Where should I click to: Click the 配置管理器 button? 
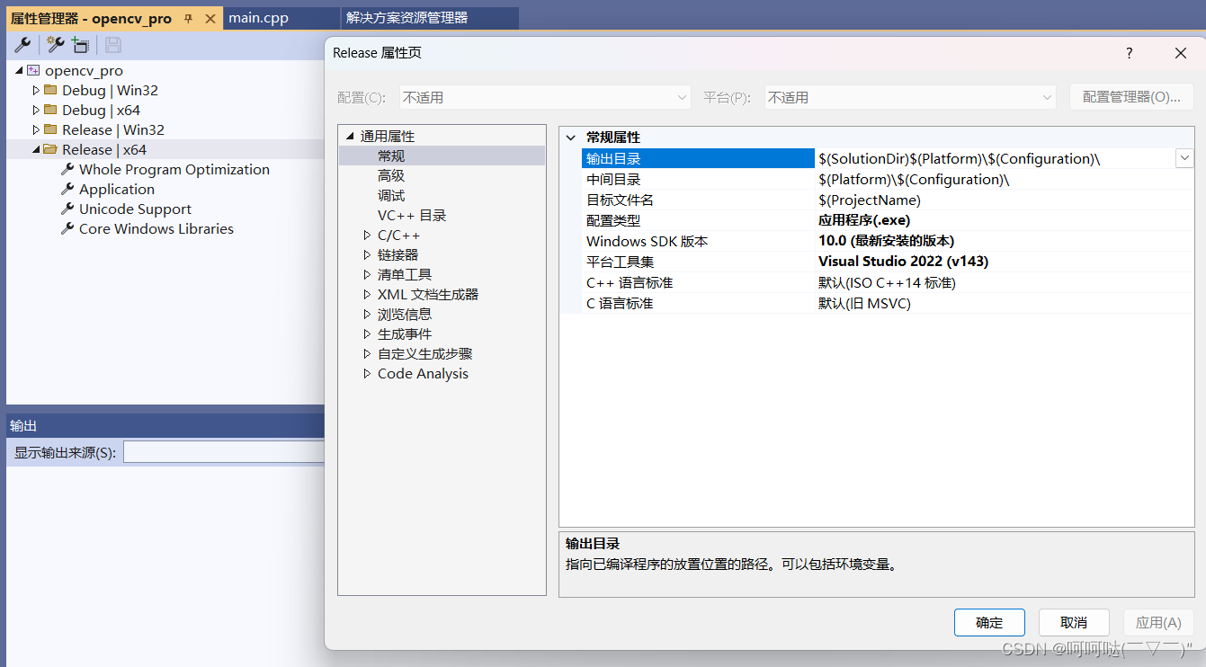click(1130, 97)
